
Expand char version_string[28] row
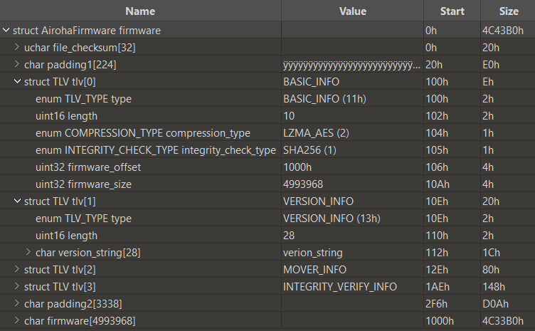(x=28, y=252)
